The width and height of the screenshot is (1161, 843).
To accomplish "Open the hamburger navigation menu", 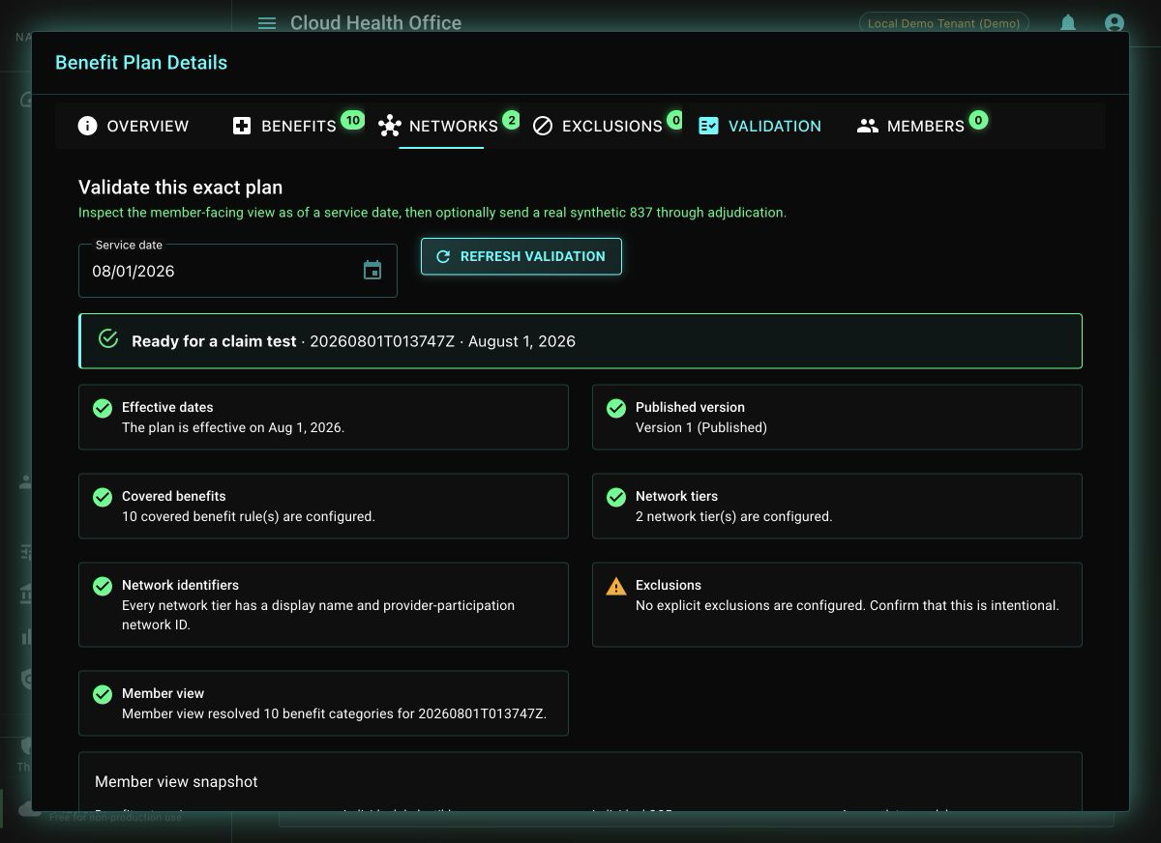I will pyautogui.click(x=267, y=23).
